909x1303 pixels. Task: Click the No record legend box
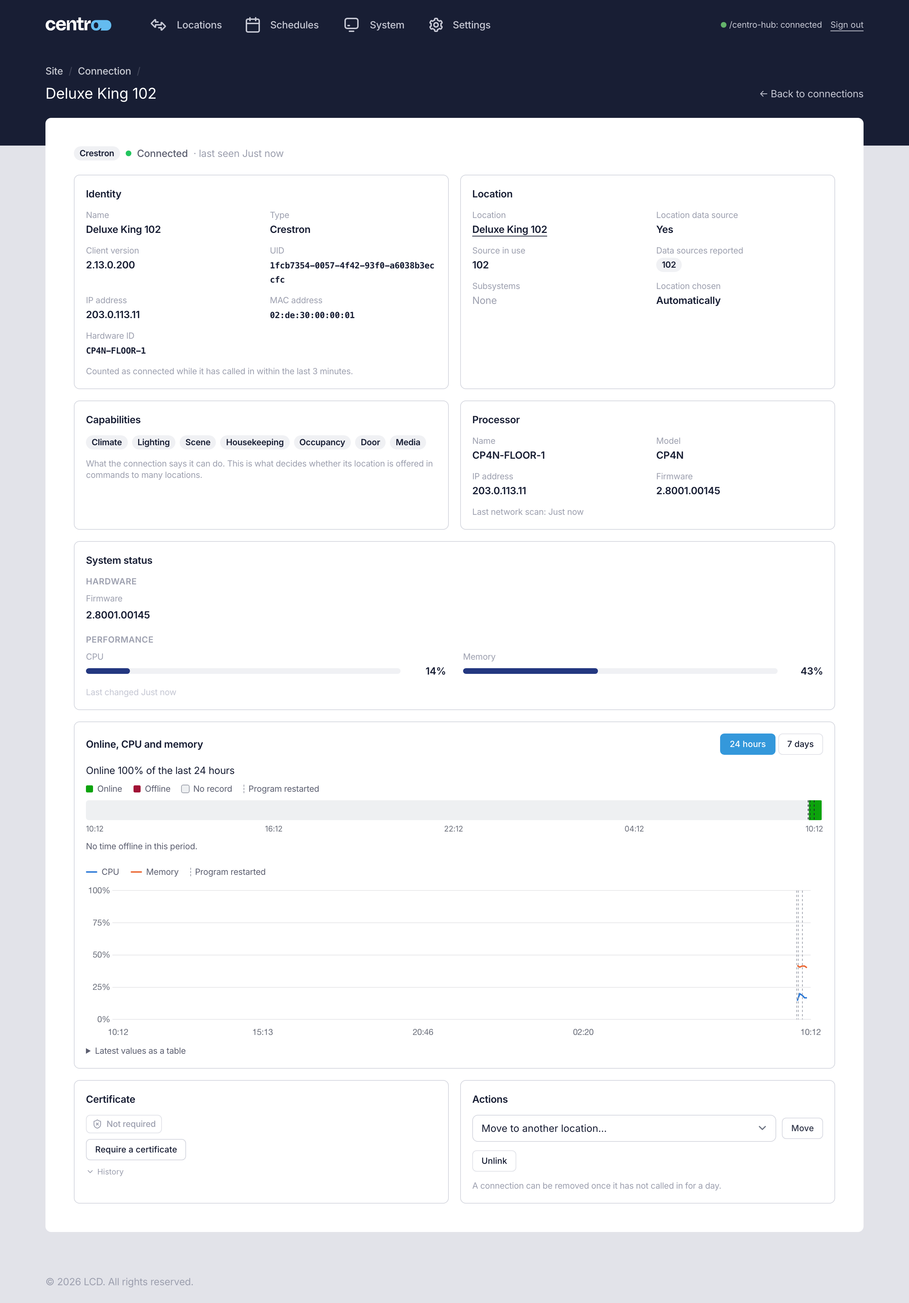[x=185, y=789]
